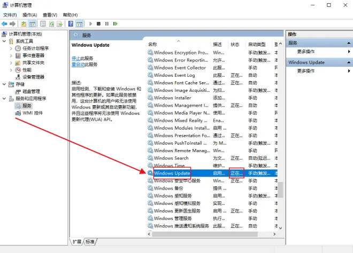Click the horizontal scrollbar thumb in services list
Screen dimensions: 353x253
click(205, 234)
